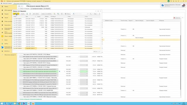187x105 pixels.
Task: Click the Способ оплаты column header in main table
Action: (124, 21)
